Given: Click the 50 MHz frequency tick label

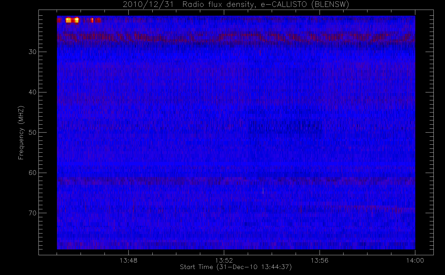Looking at the screenshot, I should click(32, 133).
